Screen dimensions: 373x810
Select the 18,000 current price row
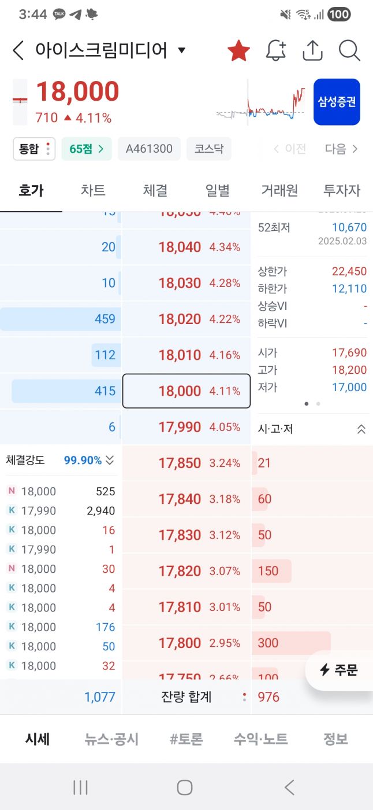pyautogui.click(x=186, y=391)
